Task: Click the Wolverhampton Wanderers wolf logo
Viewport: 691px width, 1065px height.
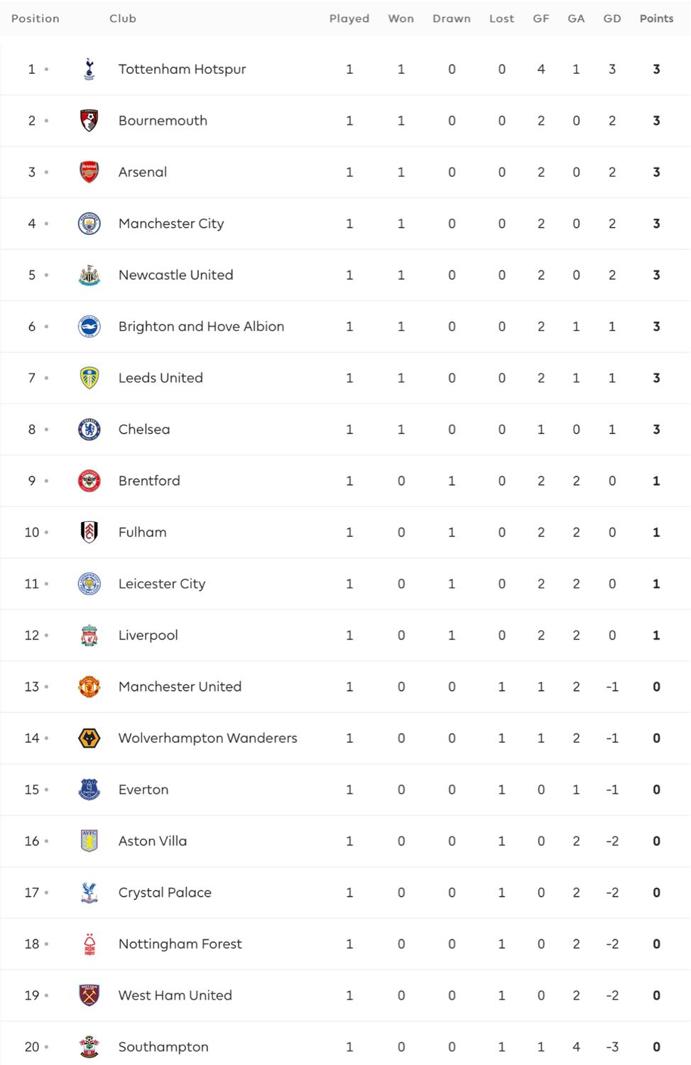Action: point(89,738)
